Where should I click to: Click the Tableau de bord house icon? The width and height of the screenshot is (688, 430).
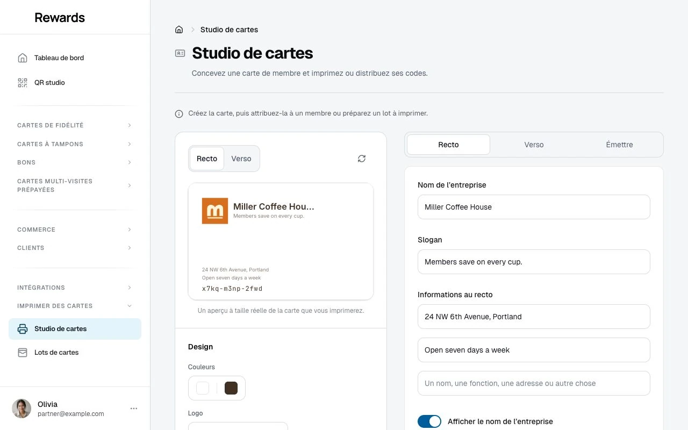(23, 58)
